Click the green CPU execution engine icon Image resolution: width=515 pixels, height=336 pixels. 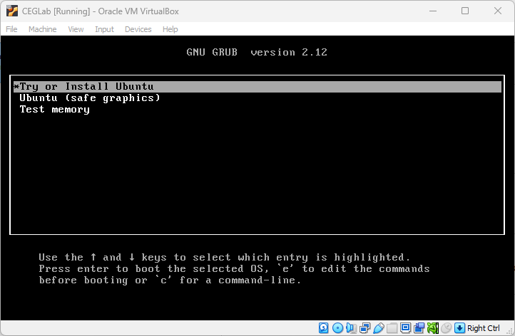pyautogui.click(x=432, y=327)
